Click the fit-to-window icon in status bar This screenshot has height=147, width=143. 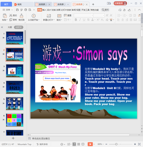(x=139, y=144)
